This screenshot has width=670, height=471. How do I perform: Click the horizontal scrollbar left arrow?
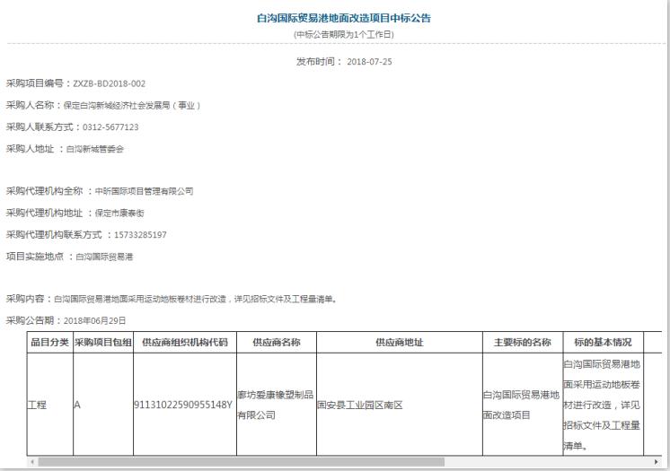[33, 462]
